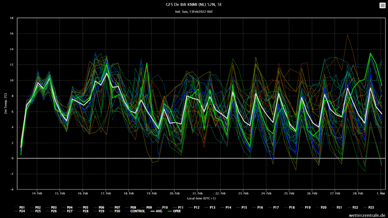Screen dimensions: 388x218
Task: Click the P20 legend item
Action: coord(321,208)
